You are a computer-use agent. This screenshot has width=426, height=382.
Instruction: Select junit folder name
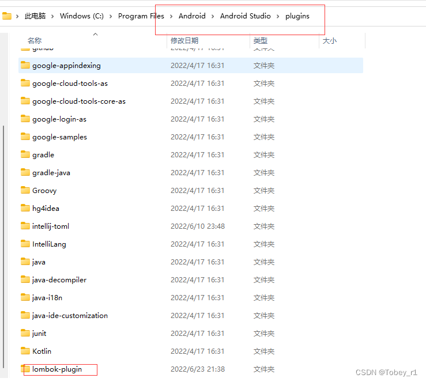(x=39, y=334)
